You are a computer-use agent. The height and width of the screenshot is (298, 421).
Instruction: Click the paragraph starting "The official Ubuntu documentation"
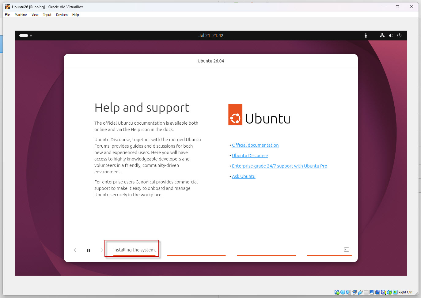tap(146, 126)
